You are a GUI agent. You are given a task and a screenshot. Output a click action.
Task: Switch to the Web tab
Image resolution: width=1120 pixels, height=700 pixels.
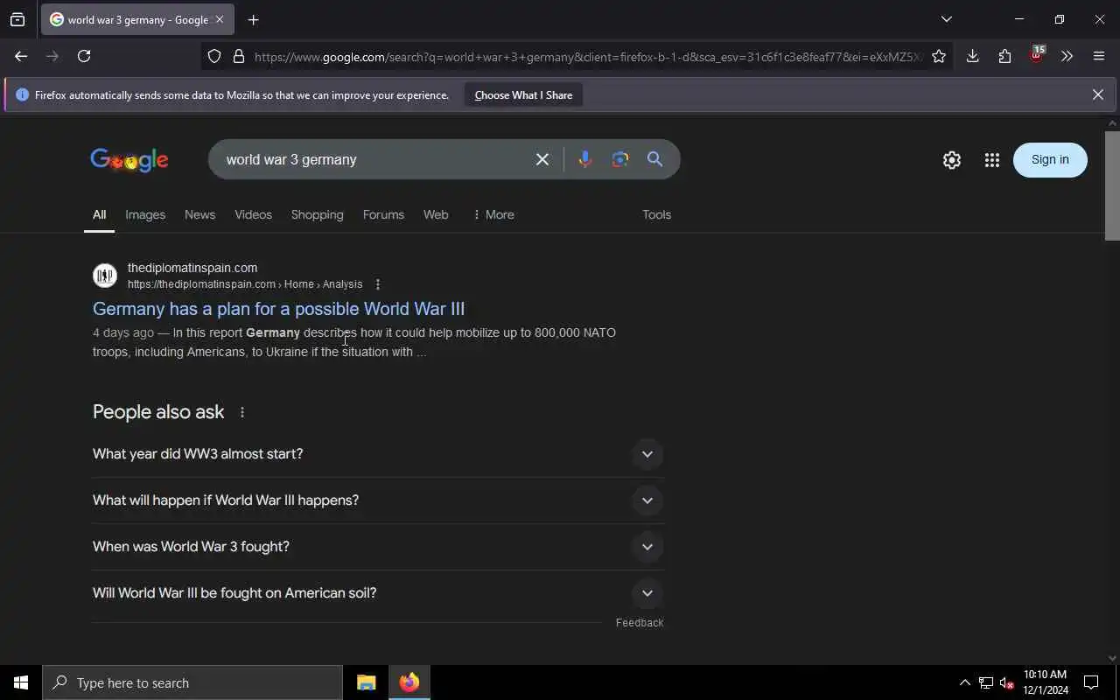[x=436, y=214]
